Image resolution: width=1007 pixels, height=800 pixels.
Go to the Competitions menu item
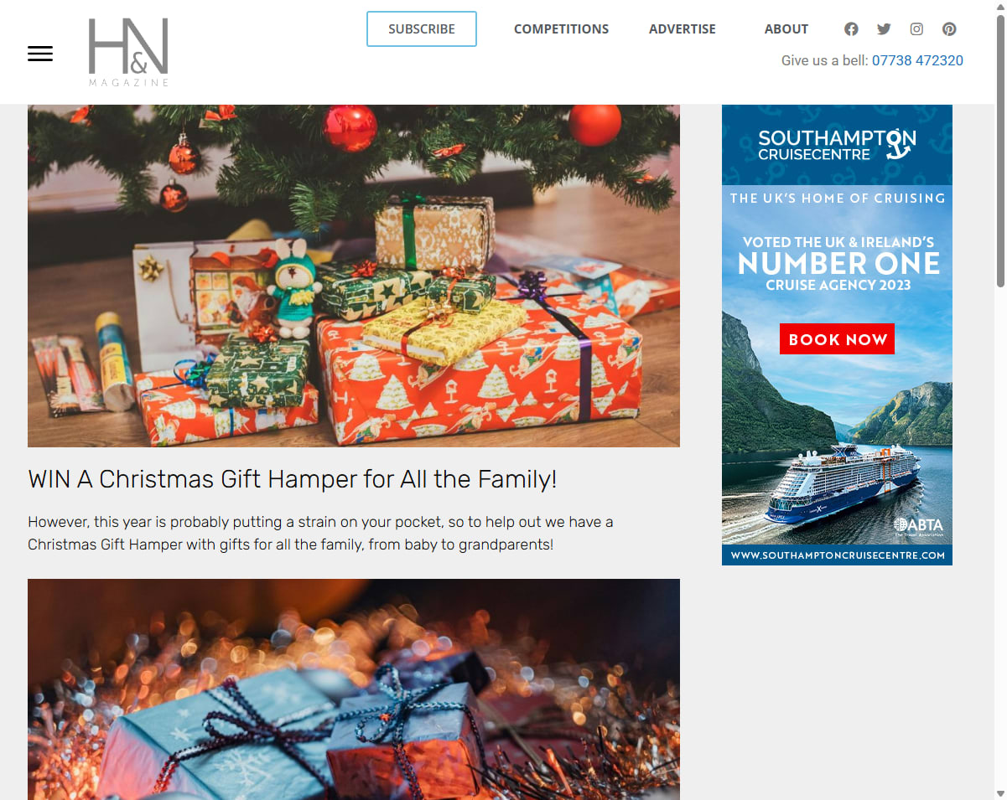pyautogui.click(x=561, y=28)
